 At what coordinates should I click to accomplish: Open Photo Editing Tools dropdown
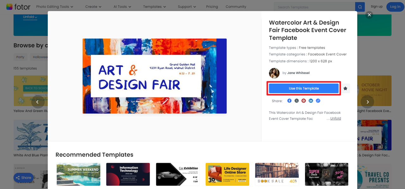tap(55, 7)
